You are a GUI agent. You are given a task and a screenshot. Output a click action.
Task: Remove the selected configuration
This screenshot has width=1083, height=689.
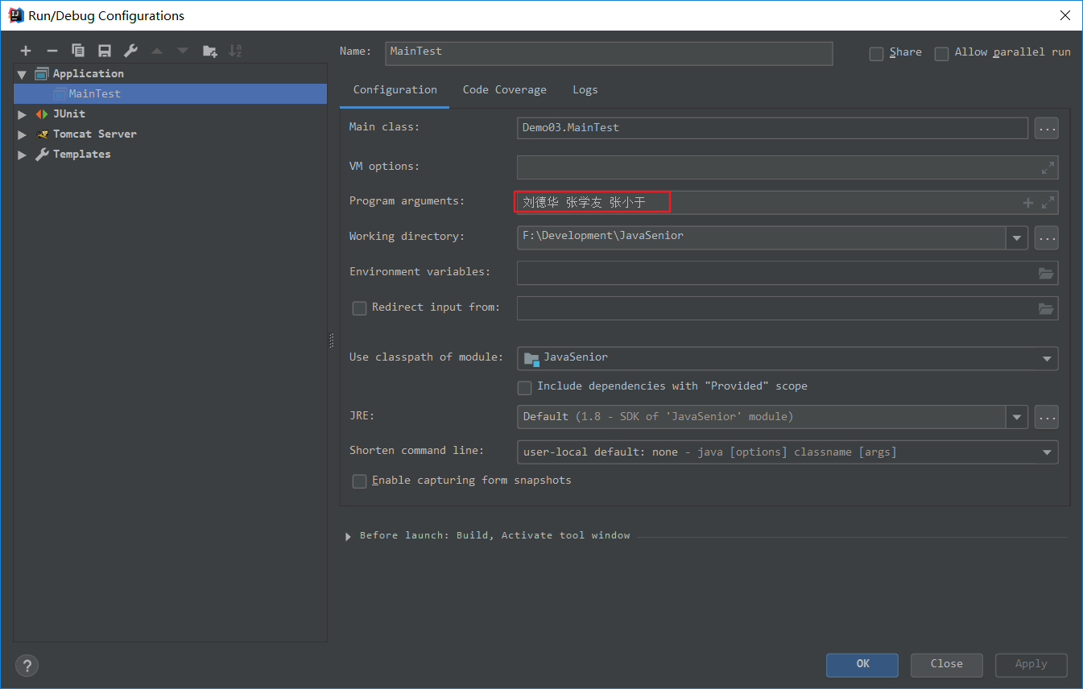(52, 51)
